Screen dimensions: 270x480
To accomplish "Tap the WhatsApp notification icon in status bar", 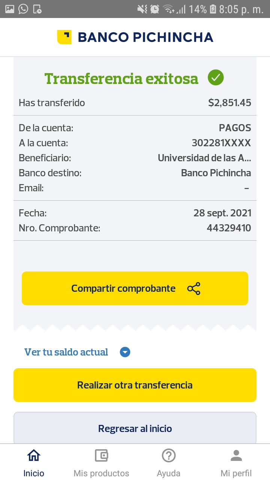I will (x=23, y=9).
